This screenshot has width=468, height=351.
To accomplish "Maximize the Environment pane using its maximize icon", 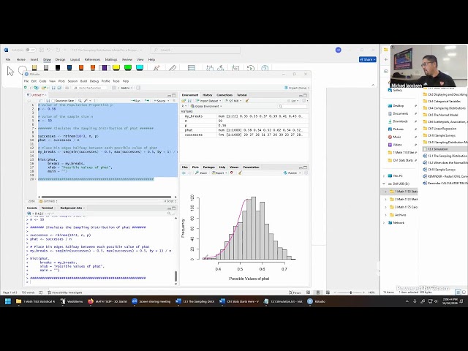I will click(306, 95).
